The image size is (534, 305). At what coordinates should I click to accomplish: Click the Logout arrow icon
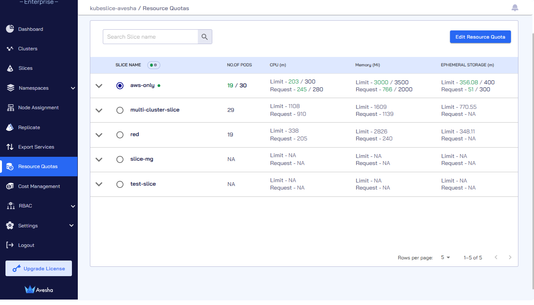(10, 245)
